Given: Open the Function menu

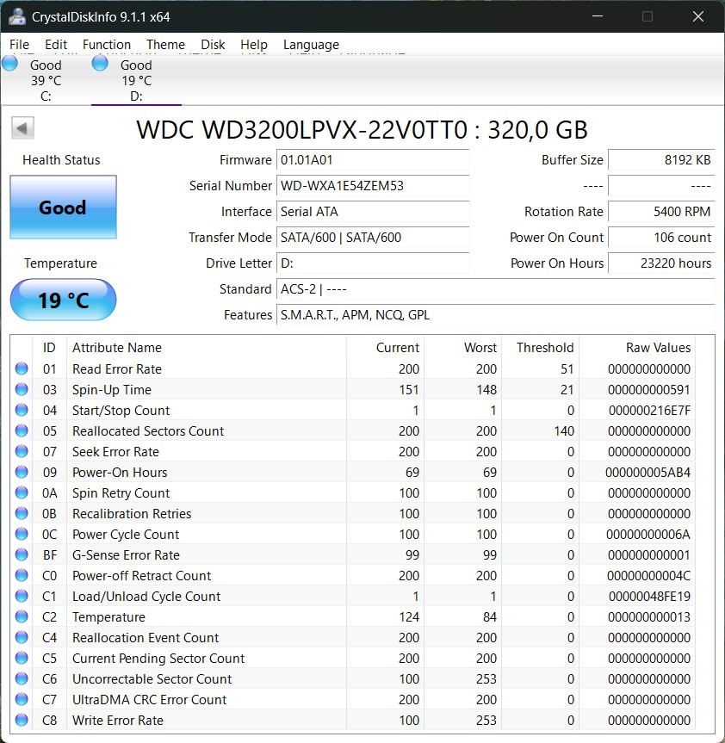Looking at the screenshot, I should [107, 45].
